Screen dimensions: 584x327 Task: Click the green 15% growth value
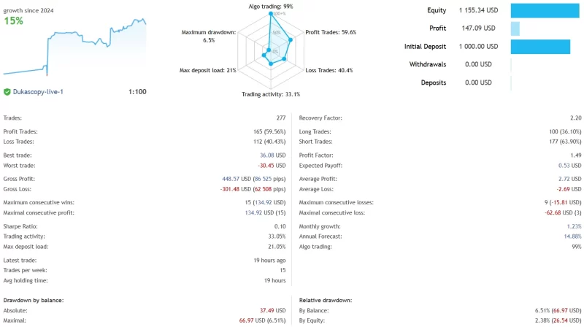(13, 21)
